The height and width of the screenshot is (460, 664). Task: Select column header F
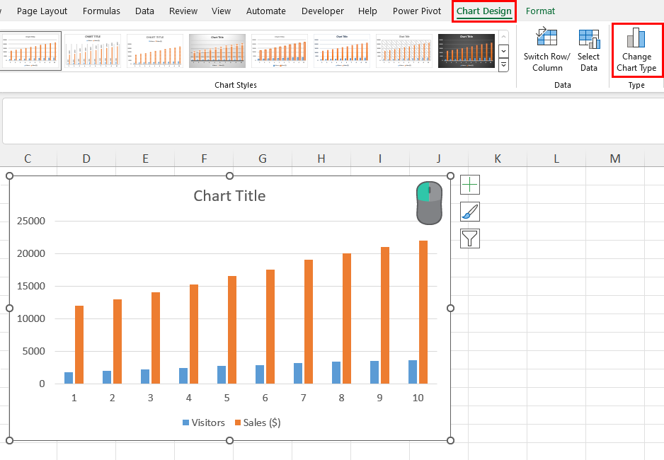coord(204,159)
